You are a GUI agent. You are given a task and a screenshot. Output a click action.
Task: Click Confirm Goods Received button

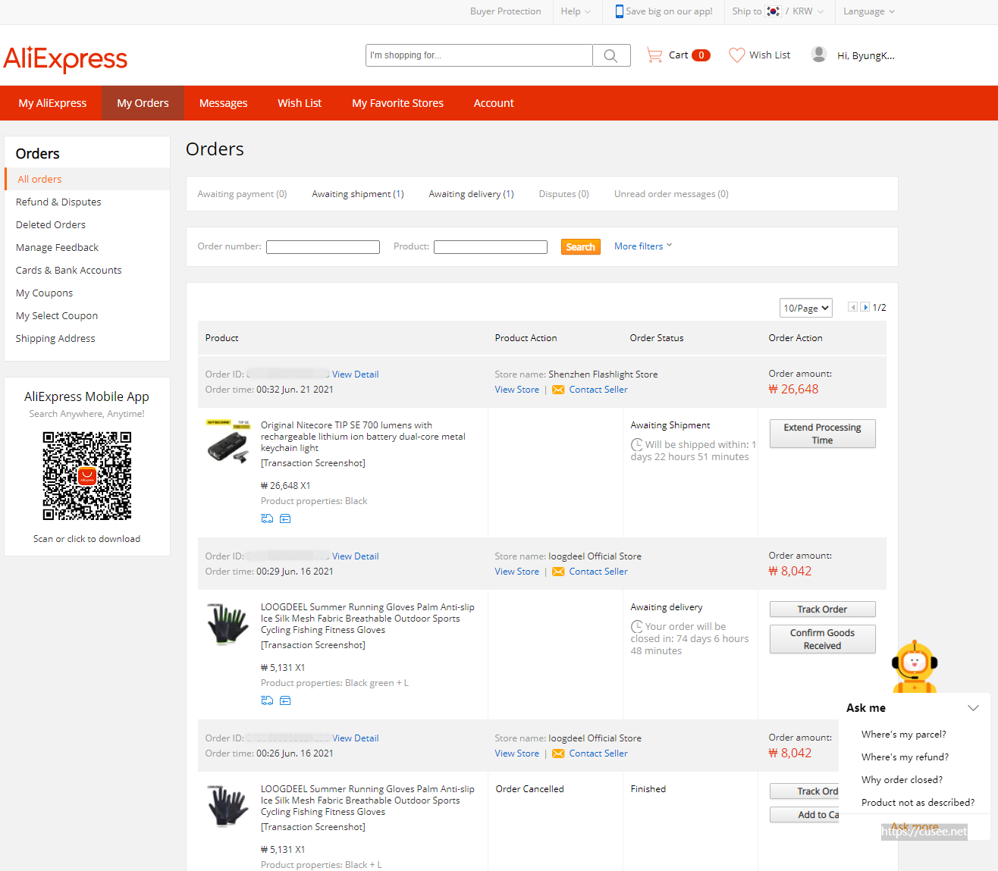point(822,639)
